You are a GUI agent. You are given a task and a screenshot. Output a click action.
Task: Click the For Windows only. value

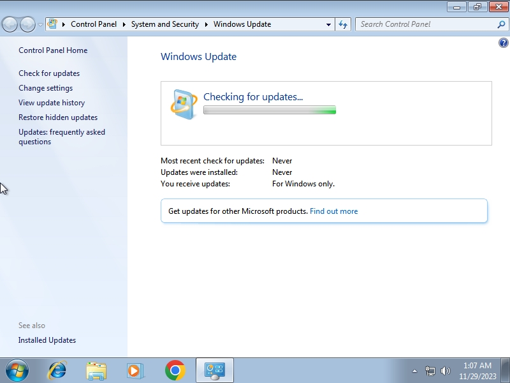[303, 184]
